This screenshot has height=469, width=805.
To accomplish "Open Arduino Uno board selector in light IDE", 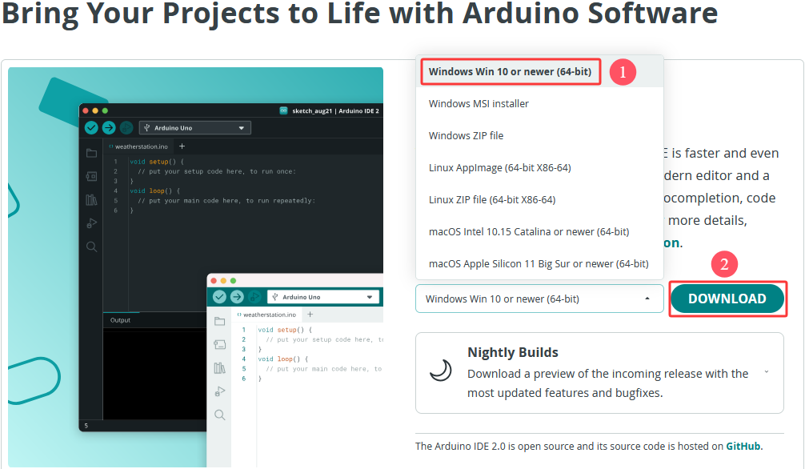I will tap(323, 297).
